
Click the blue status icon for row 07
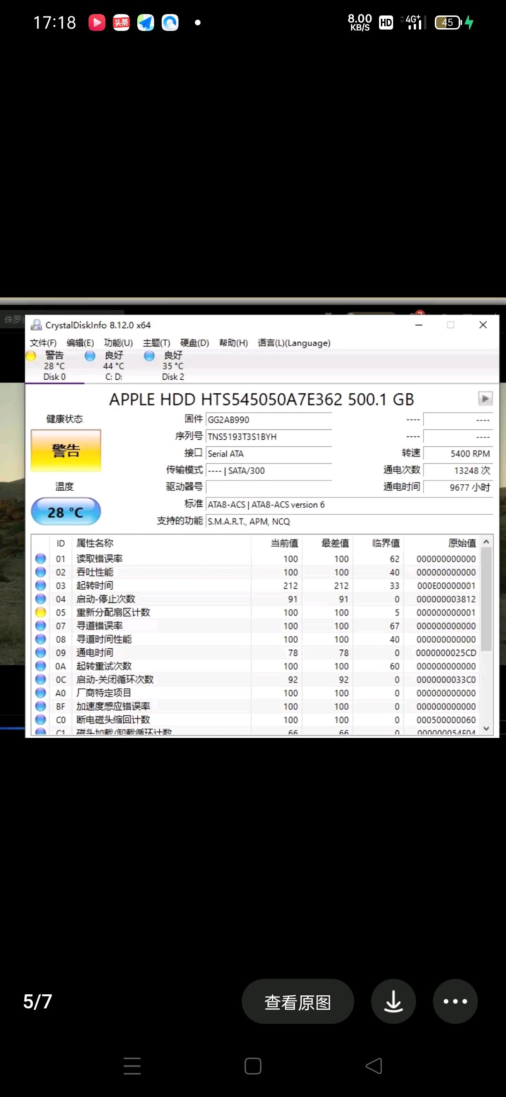41,626
